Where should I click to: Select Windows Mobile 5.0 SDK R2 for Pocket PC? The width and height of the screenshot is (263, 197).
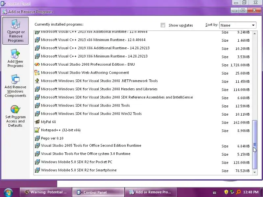[77, 162]
